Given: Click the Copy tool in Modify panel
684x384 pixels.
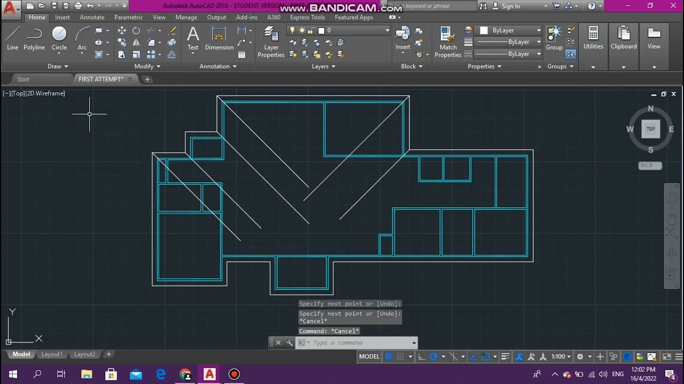Looking at the screenshot, I should [122, 43].
